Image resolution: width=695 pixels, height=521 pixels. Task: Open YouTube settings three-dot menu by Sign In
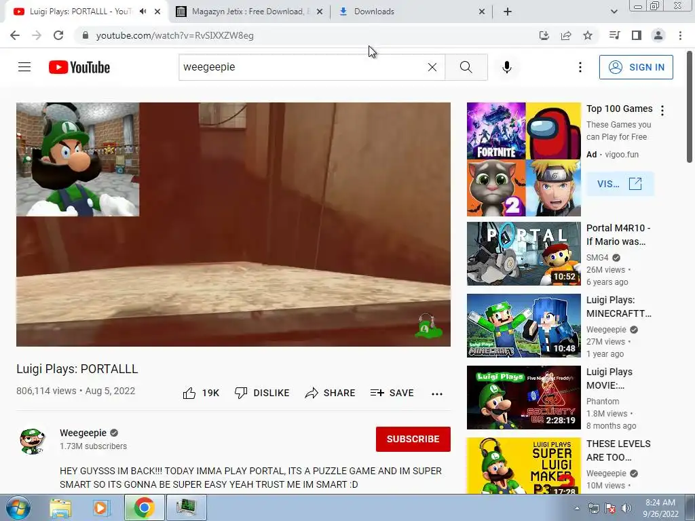coord(580,67)
